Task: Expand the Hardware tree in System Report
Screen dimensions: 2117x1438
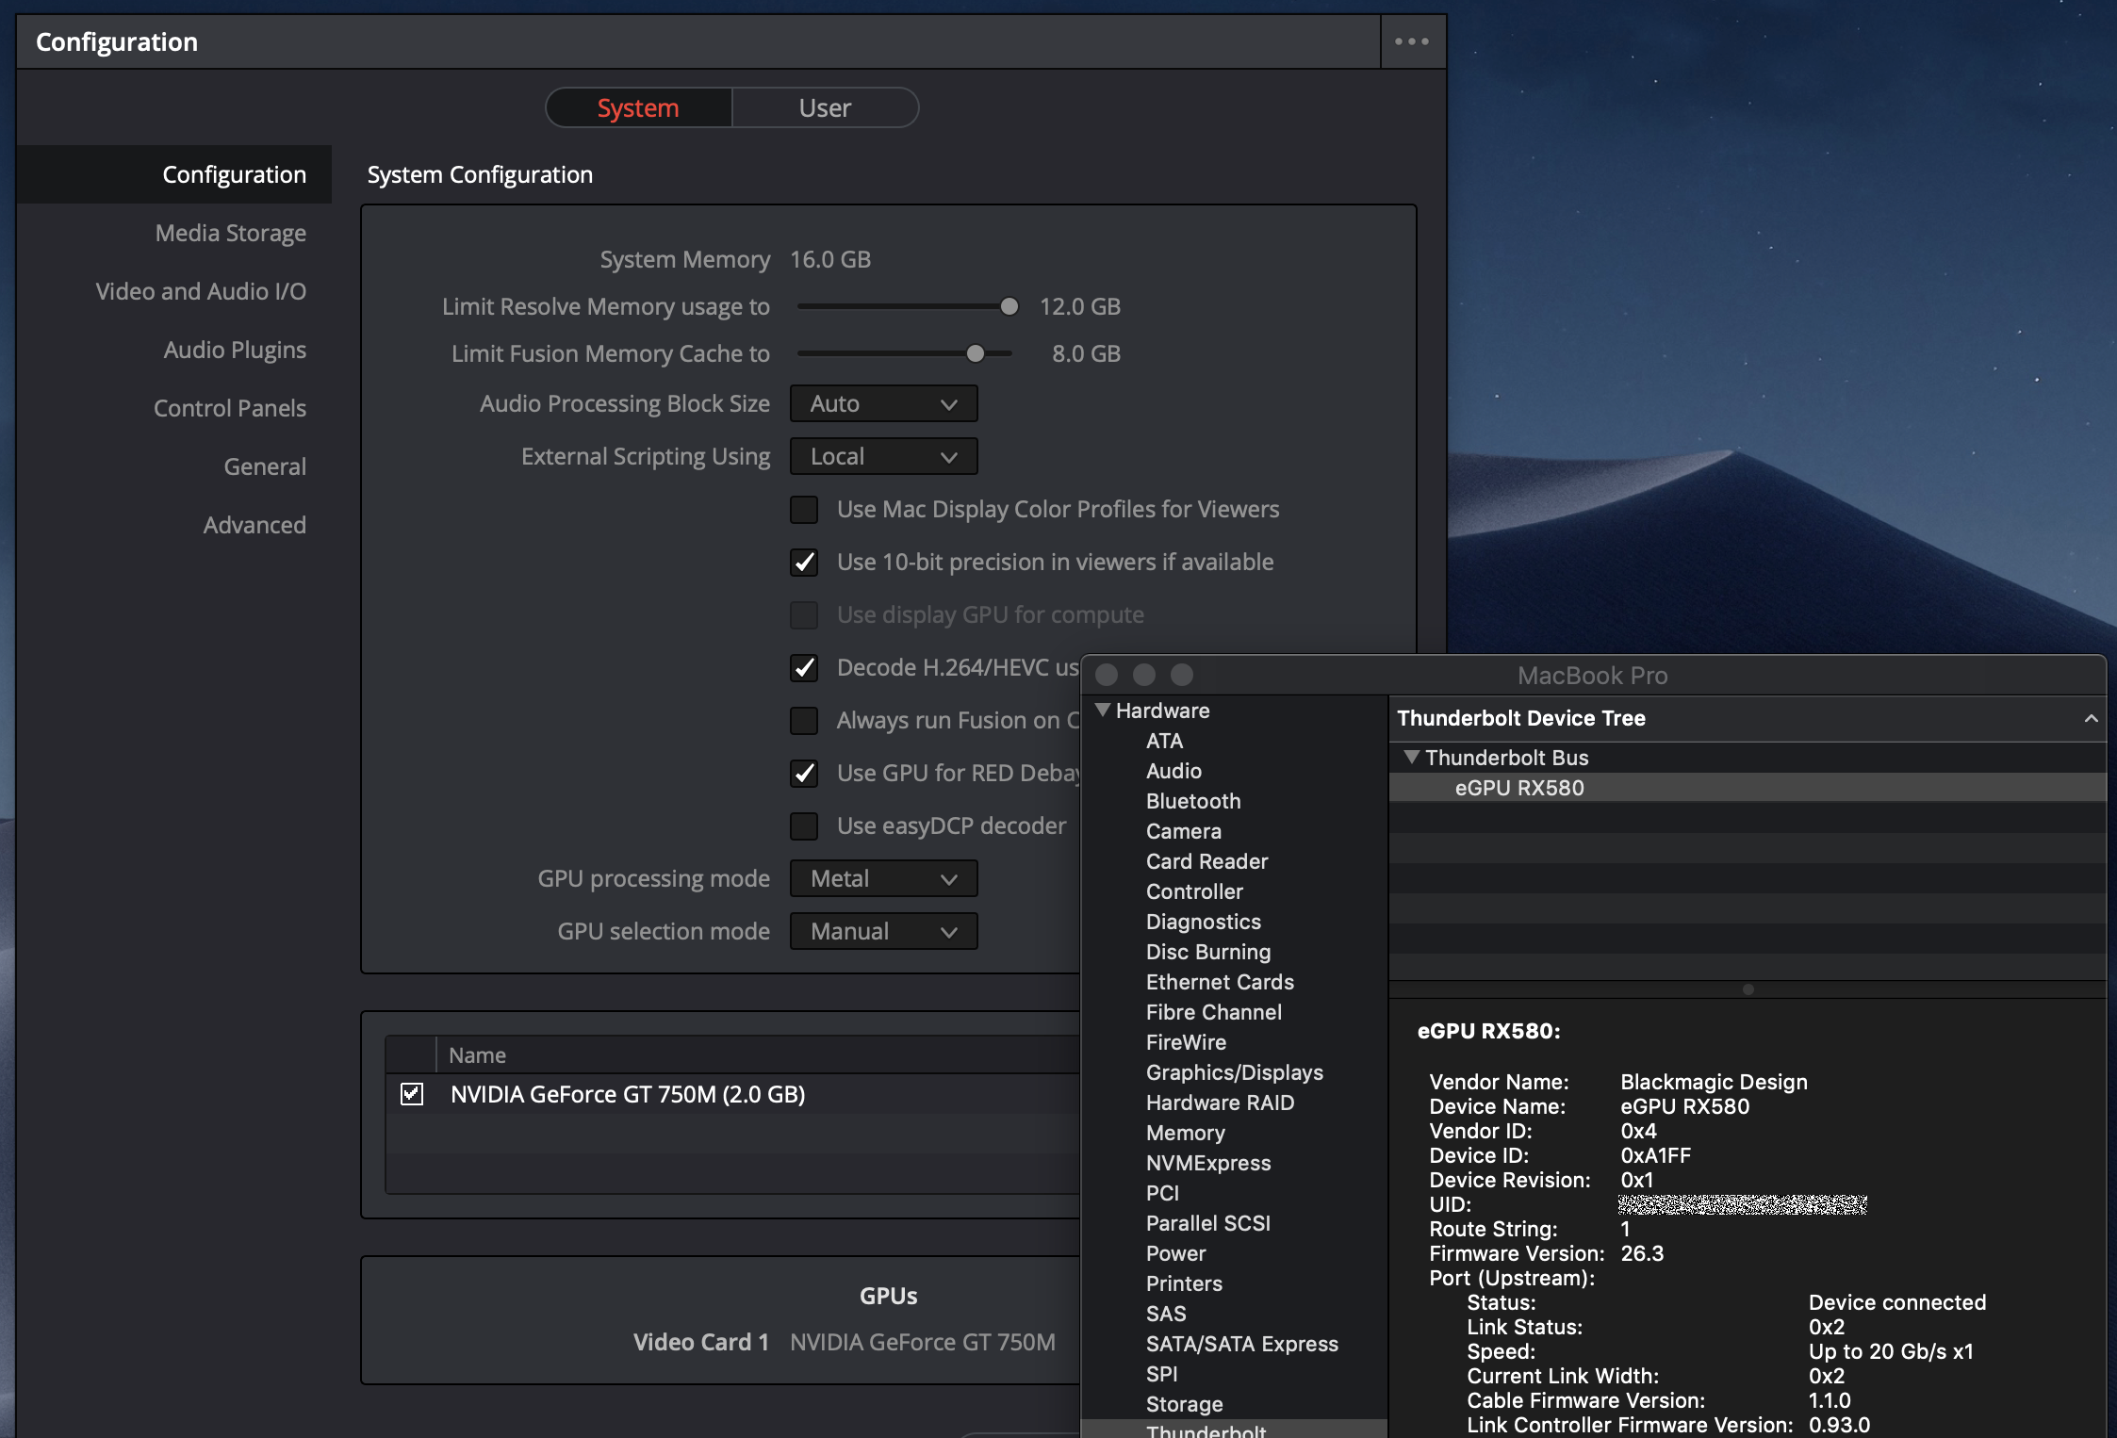Action: point(1101,710)
